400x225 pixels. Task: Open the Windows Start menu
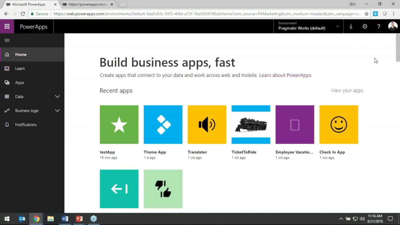point(7,219)
